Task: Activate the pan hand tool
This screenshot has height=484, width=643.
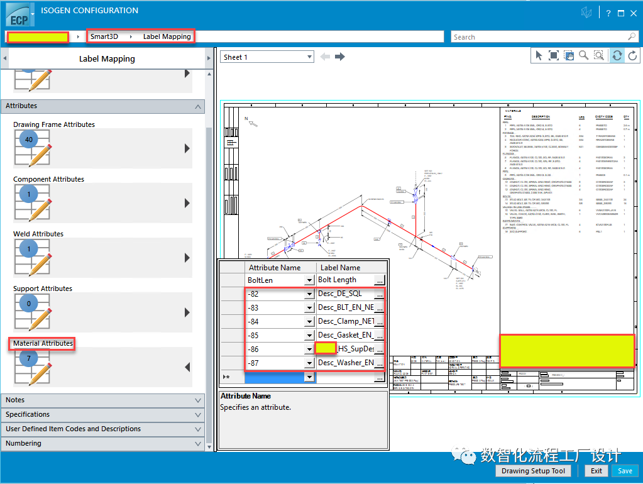Action: tap(569, 55)
